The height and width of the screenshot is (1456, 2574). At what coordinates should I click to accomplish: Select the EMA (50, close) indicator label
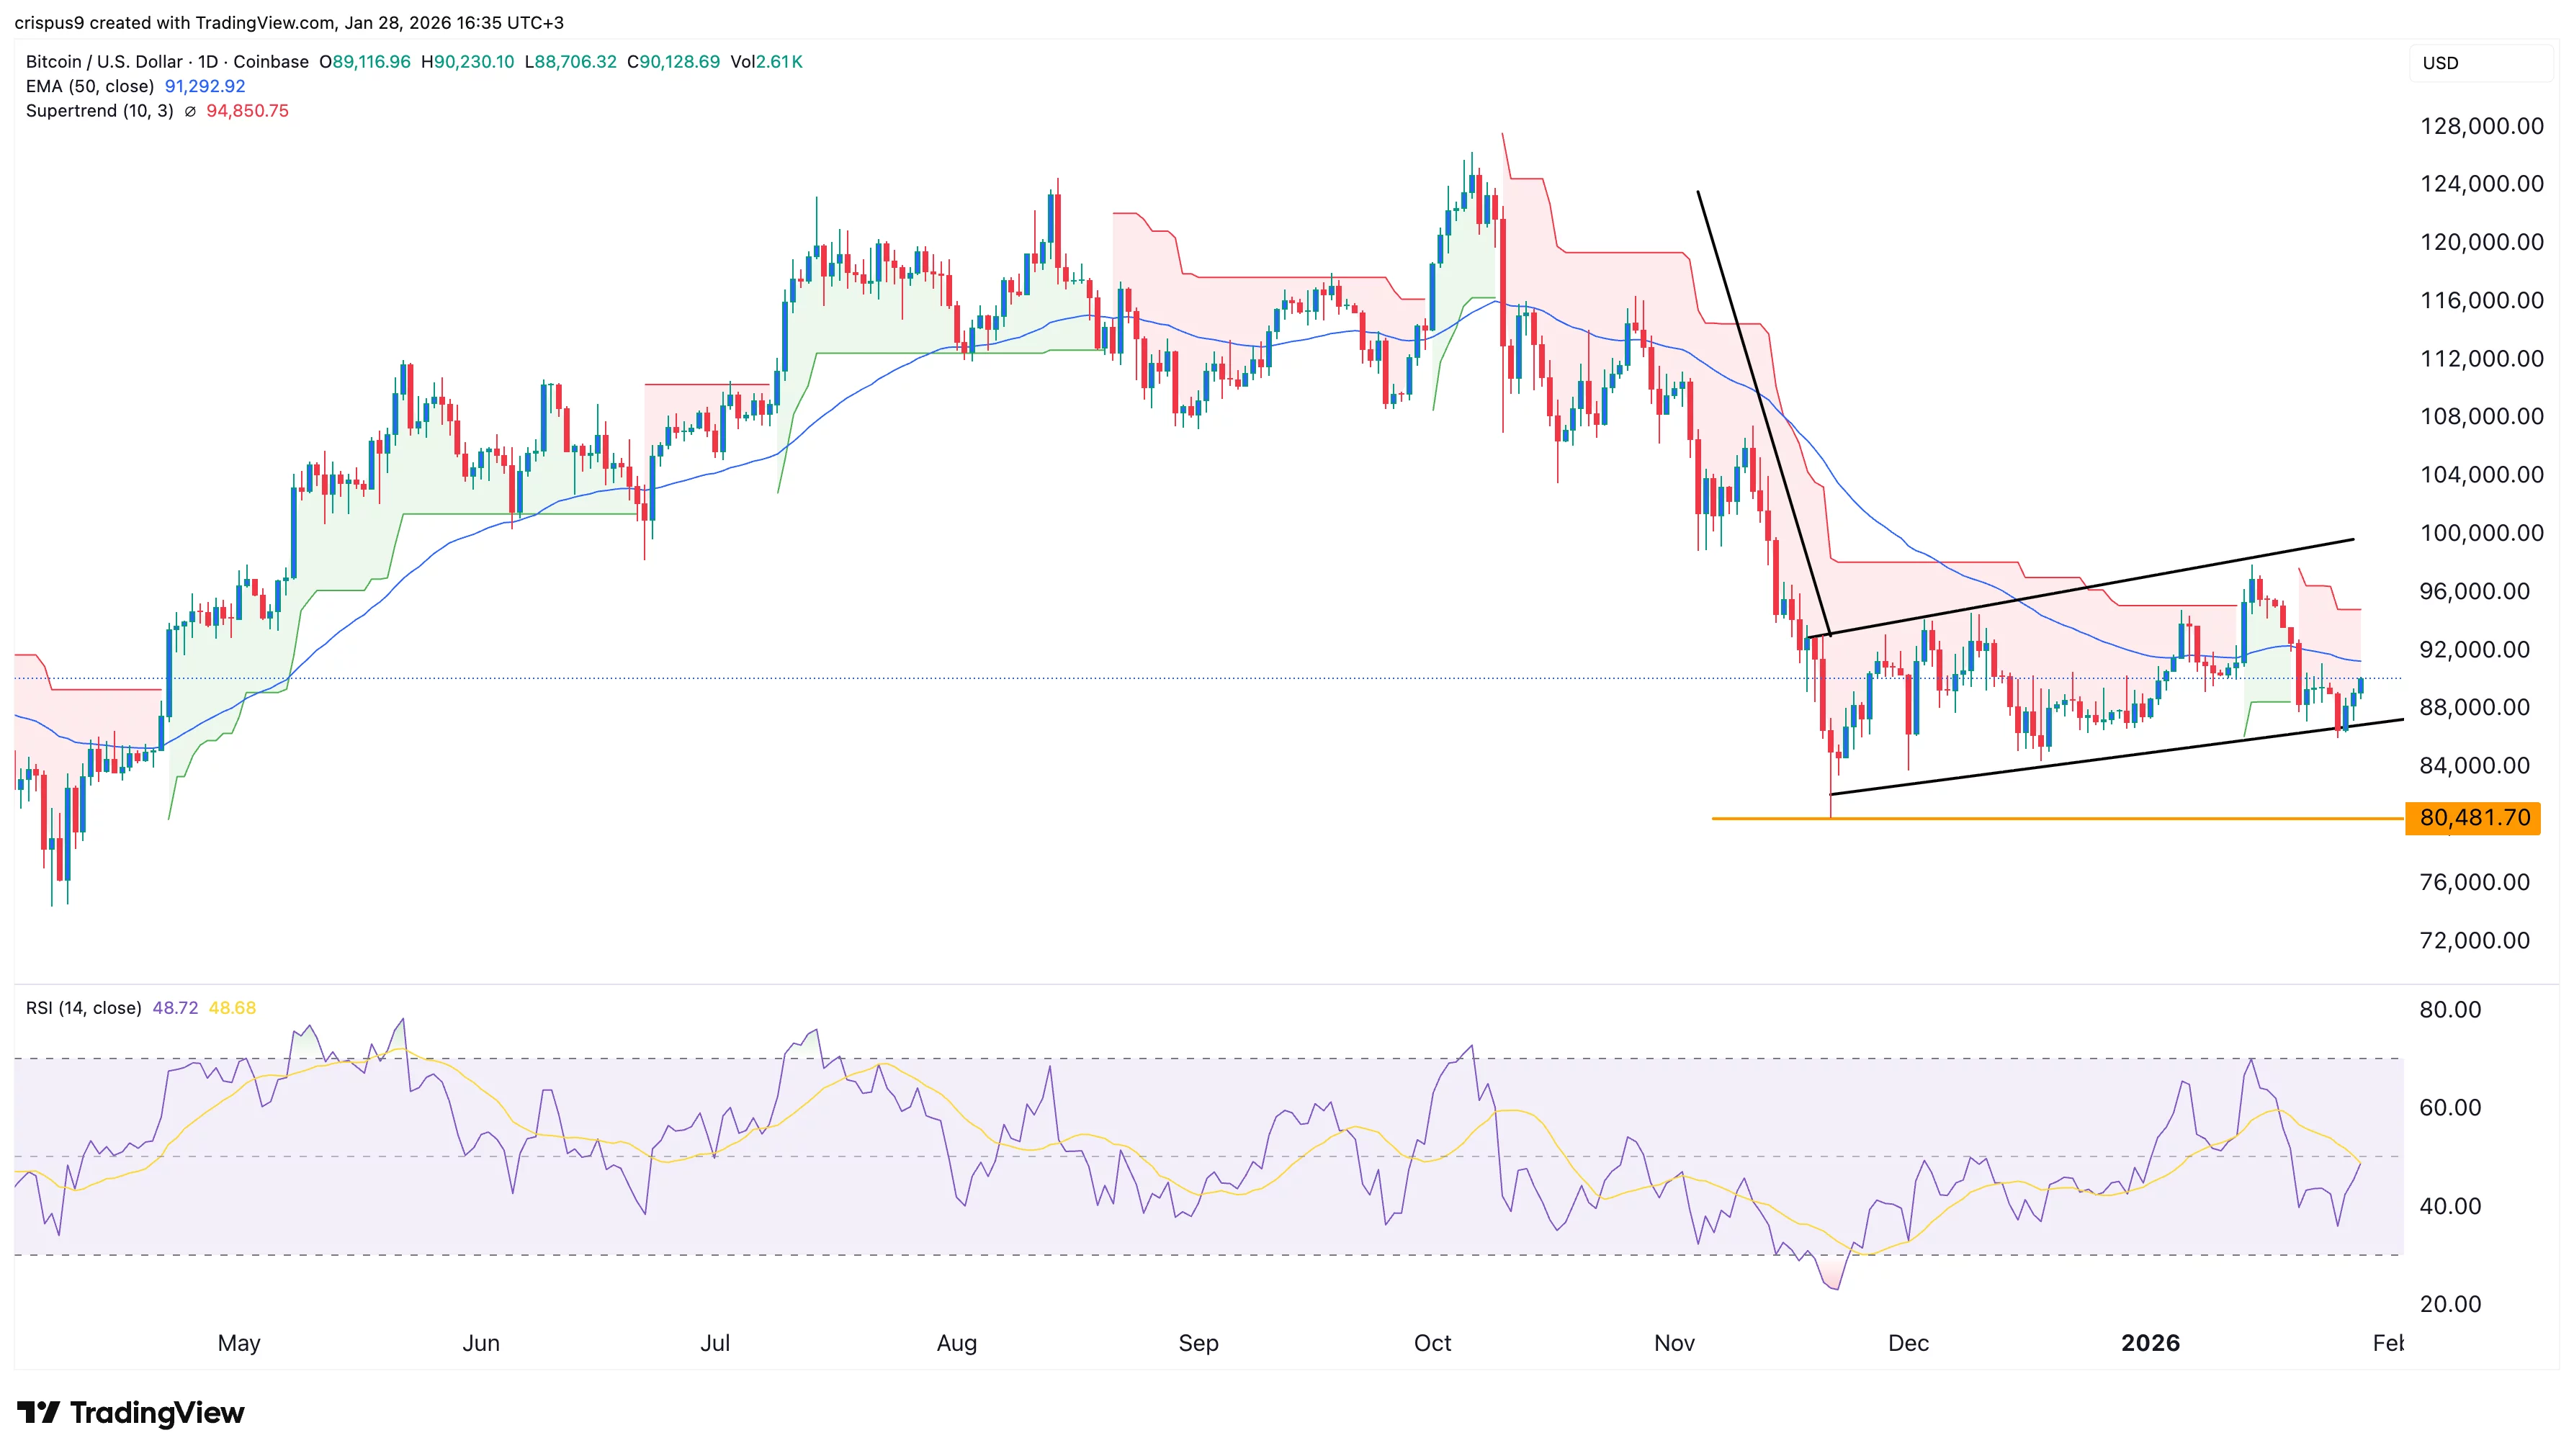(x=90, y=86)
